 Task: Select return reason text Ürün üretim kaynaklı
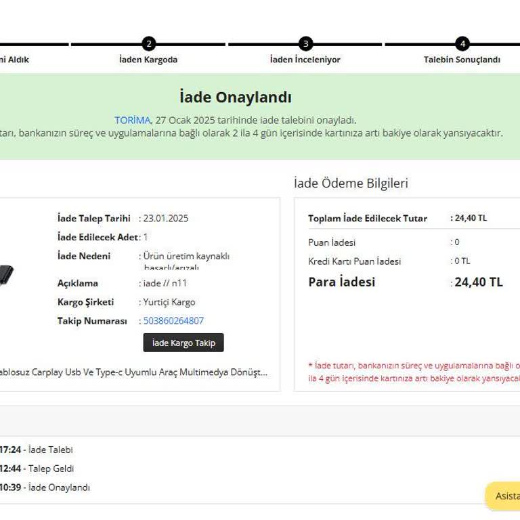(186, 256)
